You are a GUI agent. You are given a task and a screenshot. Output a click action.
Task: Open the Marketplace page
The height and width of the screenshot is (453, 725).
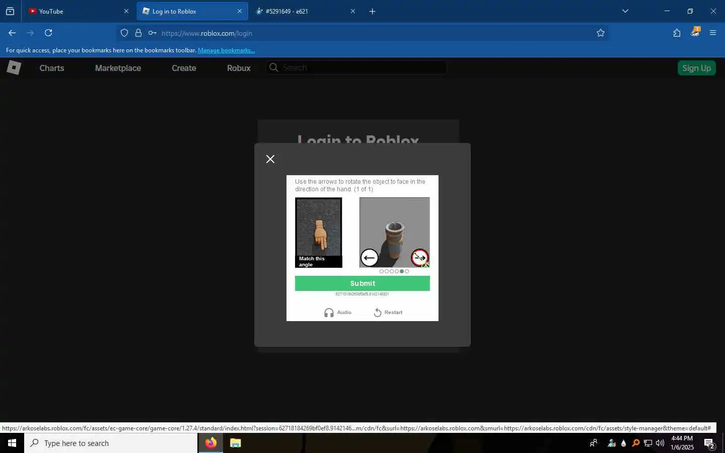118,68
